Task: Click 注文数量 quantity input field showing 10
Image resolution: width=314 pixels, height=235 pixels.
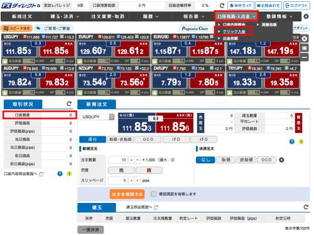Action: 117,160
